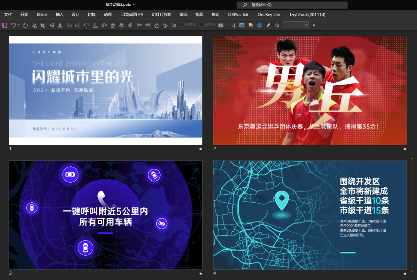Image resolution: width=417 pixels, height=280 pixels.
Task: Align objects to the left edge
Action: tap(139, 25)
